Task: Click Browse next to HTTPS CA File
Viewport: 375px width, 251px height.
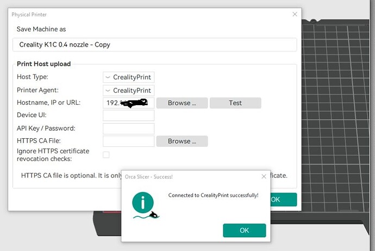Action: tap(182, 141)
